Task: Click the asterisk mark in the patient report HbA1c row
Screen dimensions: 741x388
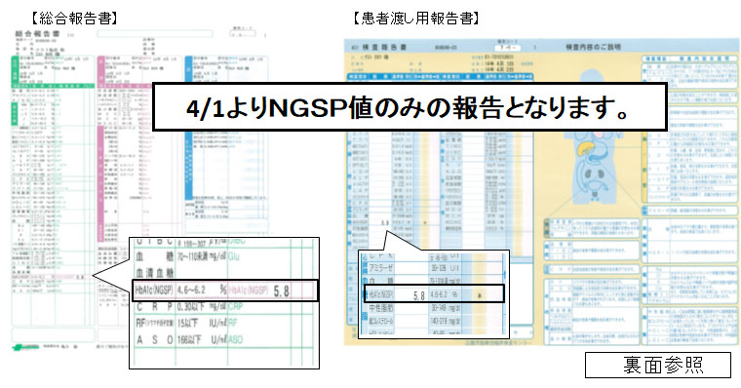Action: point(480,295)
